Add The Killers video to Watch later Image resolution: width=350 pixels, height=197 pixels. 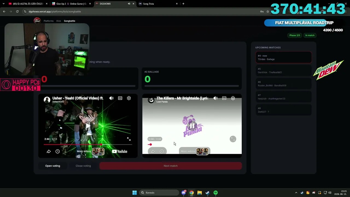[x=162, y=151]
